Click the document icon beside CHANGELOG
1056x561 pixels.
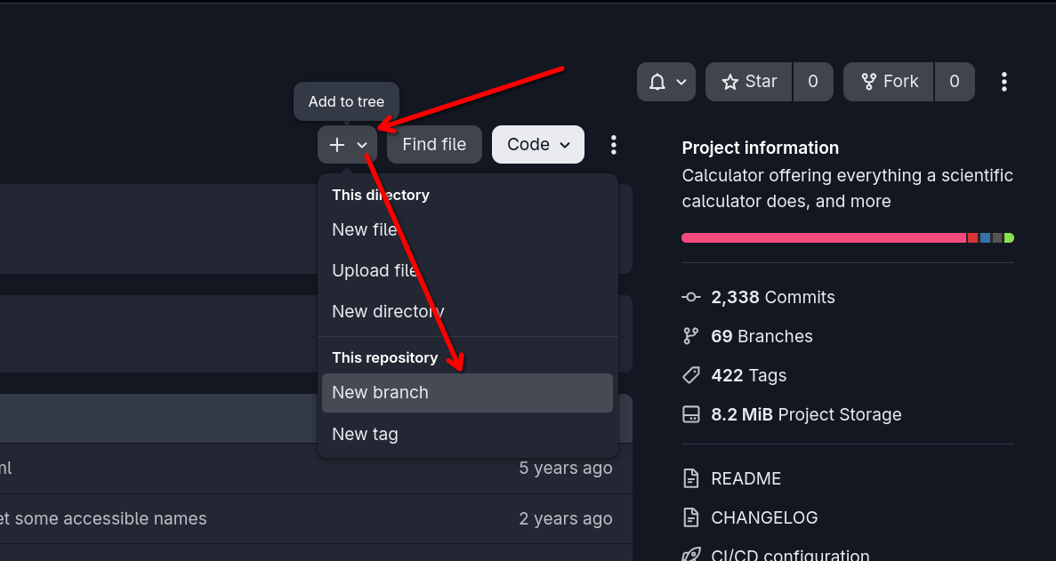pyautogui.click(x=691, y=518)
